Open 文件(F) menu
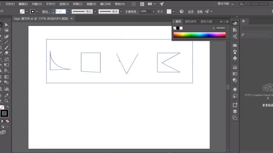Viewport: 273px width, 153px height. 10,4
